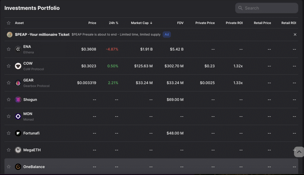This screenshot has height=175, width=304.
Task: Click COW private price $0.23
Action: click(209, 66)
